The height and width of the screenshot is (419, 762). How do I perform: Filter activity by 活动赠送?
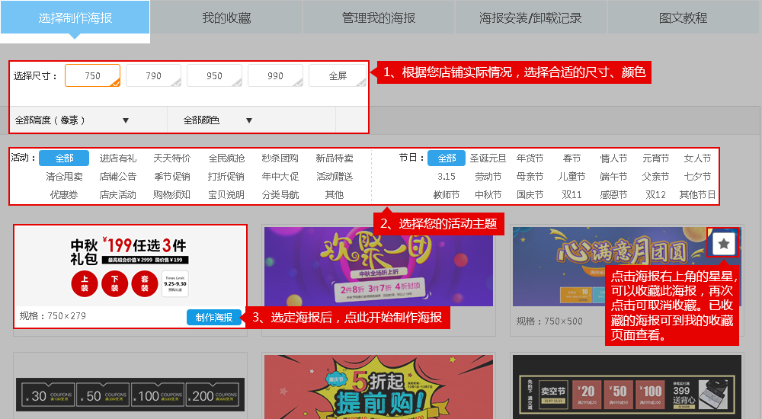tap(335, 177)
